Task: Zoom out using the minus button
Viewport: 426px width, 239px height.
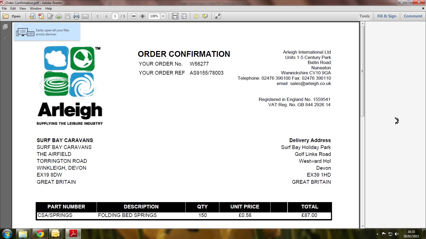Action: click(x=134, y=16)
